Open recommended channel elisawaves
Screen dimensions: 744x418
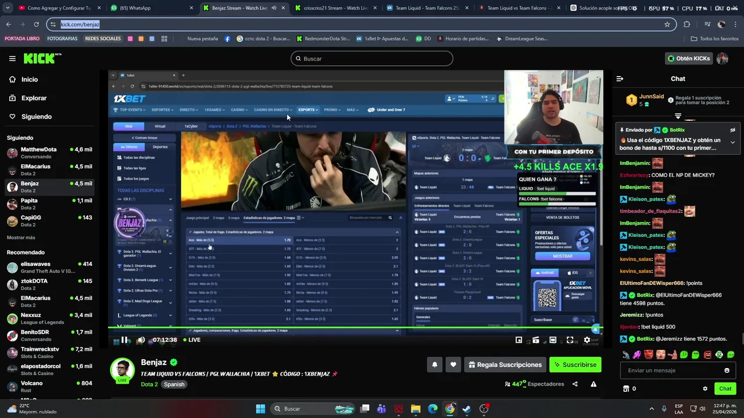(49, 268)
